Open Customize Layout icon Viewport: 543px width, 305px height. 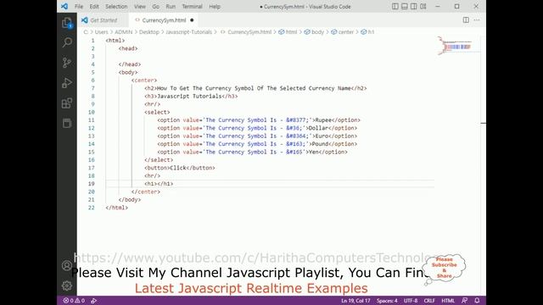[423, 6]
